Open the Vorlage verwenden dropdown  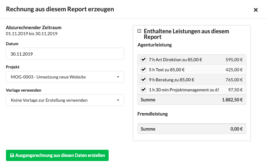pyautogui.click(x=65, y=100)
